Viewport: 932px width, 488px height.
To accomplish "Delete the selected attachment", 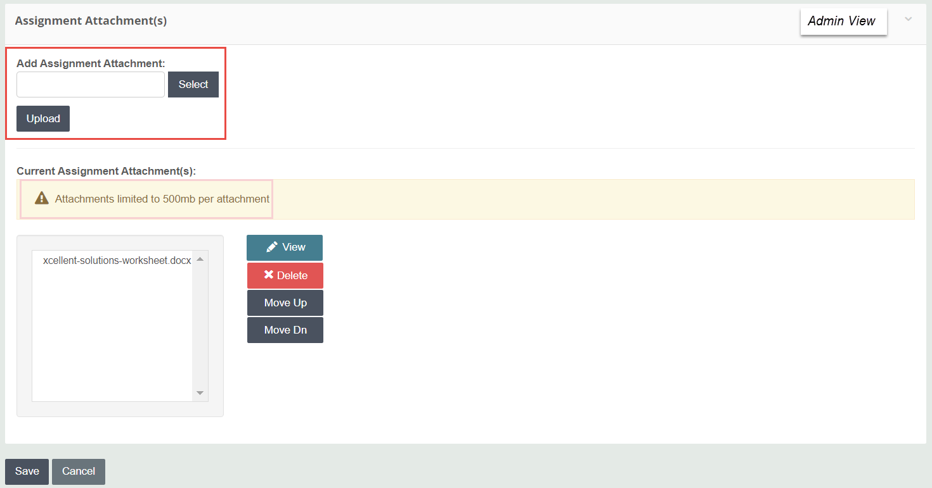I will [285, 275].
